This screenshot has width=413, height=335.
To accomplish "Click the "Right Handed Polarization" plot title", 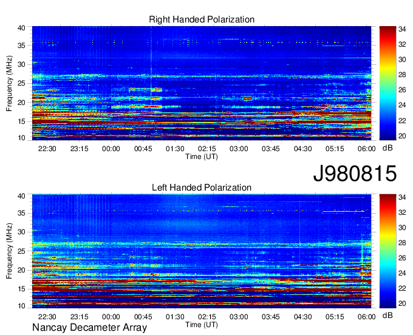I will 202,19.
